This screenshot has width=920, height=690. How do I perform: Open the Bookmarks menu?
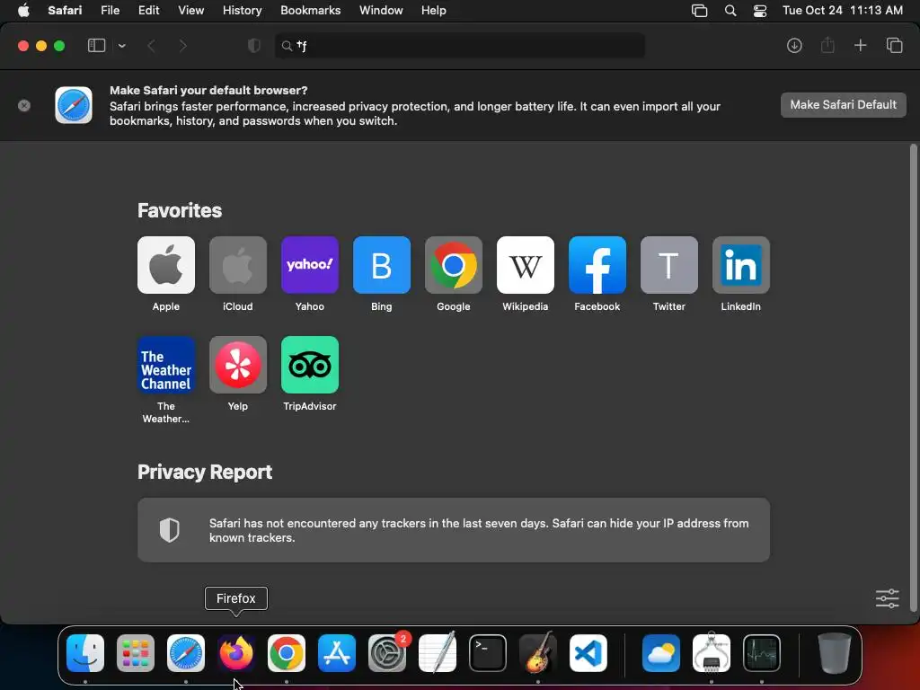point(310,11)
